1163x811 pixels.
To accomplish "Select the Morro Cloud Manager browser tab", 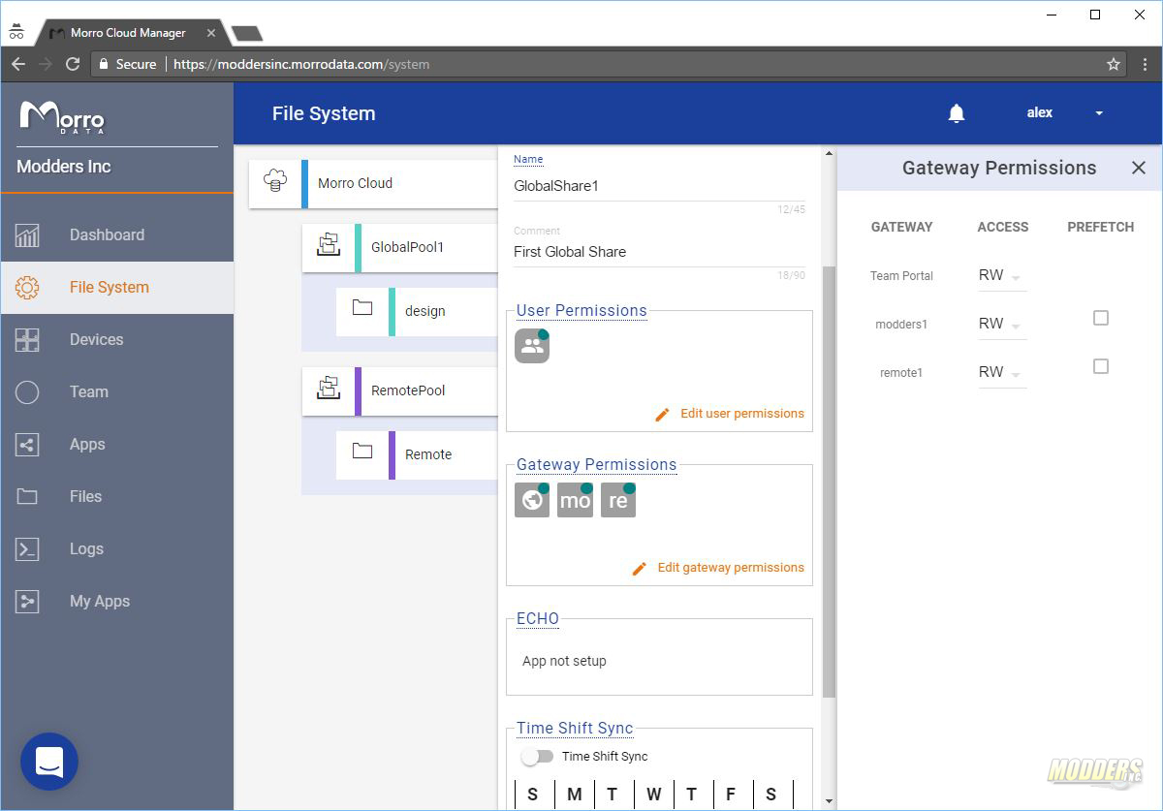I will point(128,33).
